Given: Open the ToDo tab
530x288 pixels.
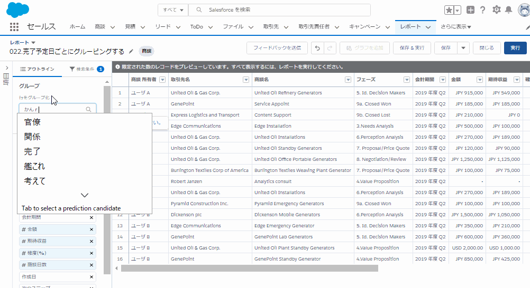Looking at the screenshot, I should coord(196,27).
